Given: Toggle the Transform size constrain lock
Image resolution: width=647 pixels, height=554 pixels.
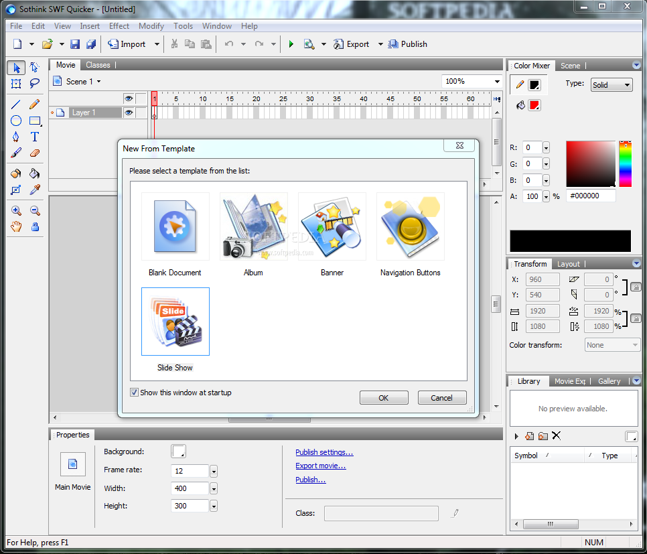Looking at the screenshot, I should coord(636,318).
